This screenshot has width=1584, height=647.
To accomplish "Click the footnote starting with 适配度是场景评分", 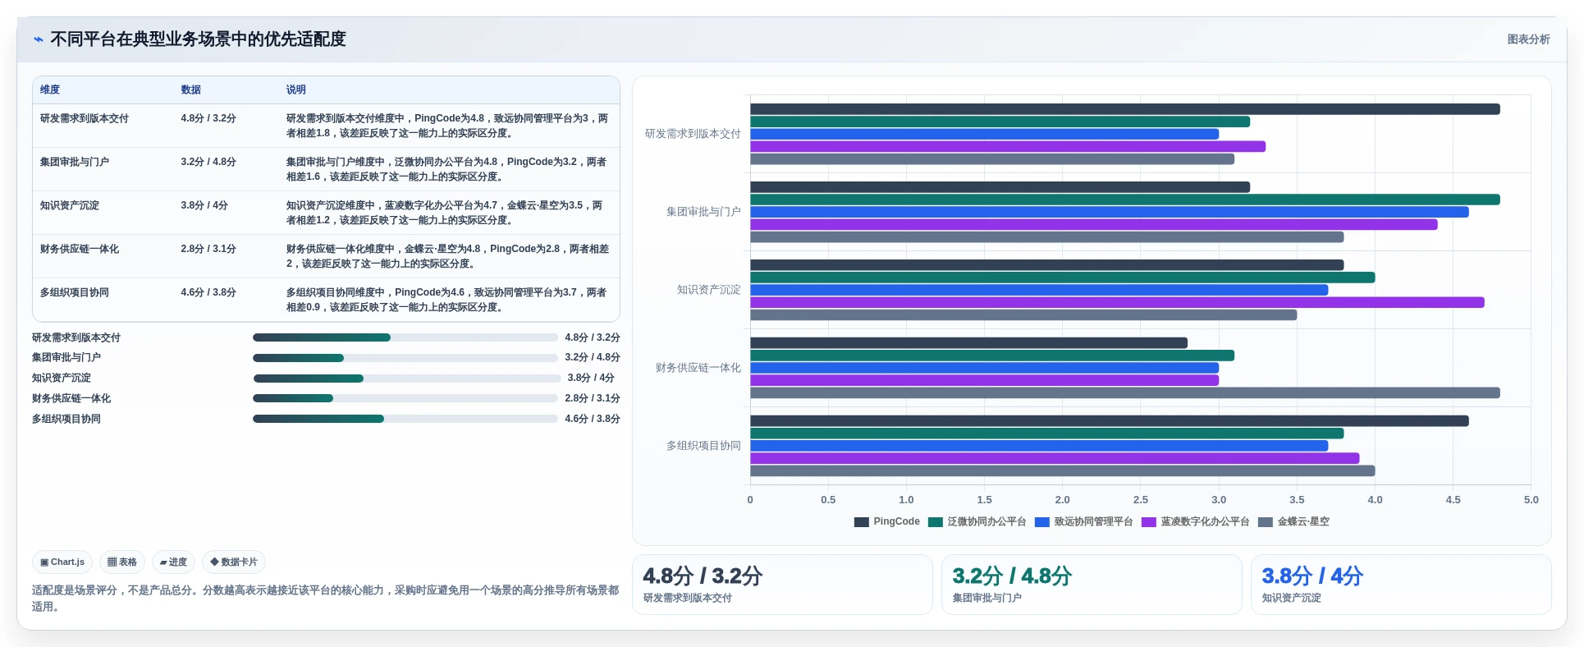I will (325, 599).
